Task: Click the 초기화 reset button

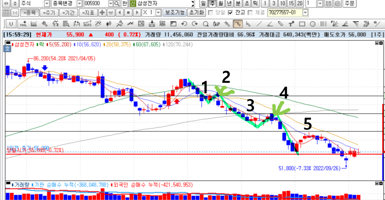Action: [197, 12]
